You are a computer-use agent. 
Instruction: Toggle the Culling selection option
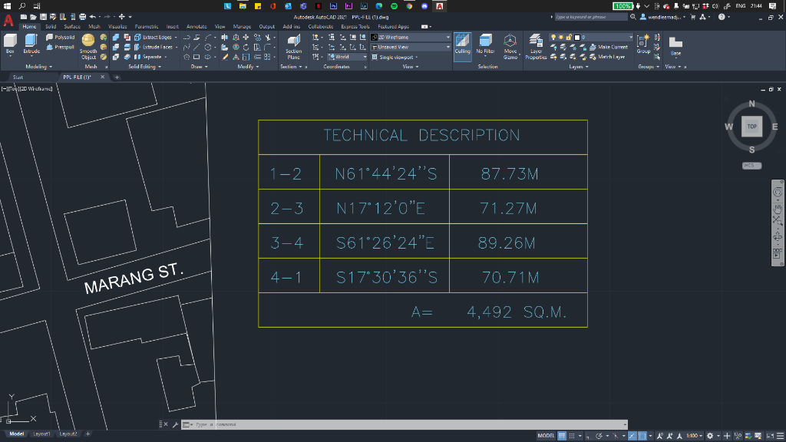462,43
